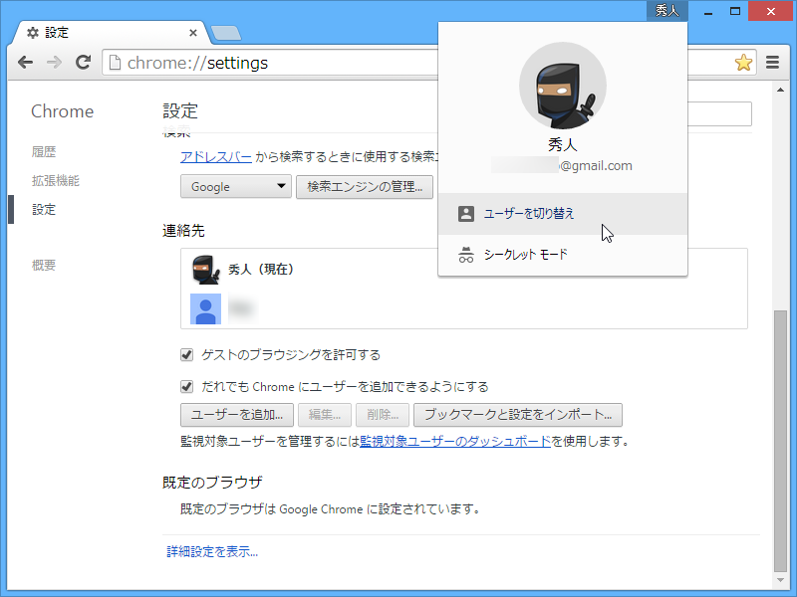
Task: Click the settings search field
Action: pos(719,113)
